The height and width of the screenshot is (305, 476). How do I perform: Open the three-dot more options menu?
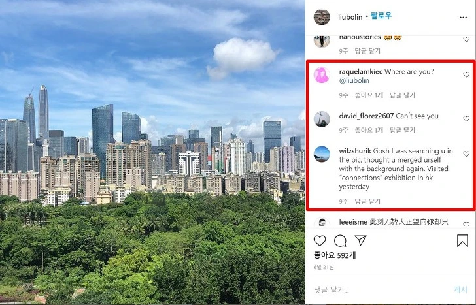[463, 17]
